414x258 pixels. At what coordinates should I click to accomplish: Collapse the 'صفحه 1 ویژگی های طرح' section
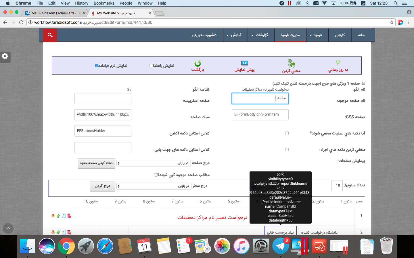(x=363, y=83)
